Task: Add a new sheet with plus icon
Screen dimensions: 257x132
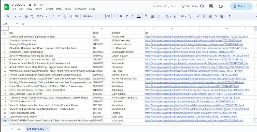Action: (x=12, y=129)
